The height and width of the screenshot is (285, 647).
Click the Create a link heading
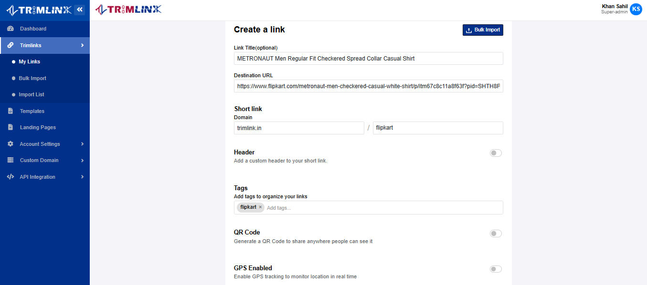pos(259,30)
